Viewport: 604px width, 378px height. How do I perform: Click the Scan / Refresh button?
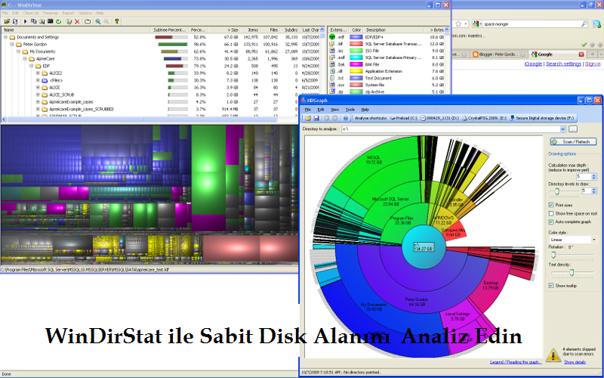pyautogui.click(x=574, y=141)
